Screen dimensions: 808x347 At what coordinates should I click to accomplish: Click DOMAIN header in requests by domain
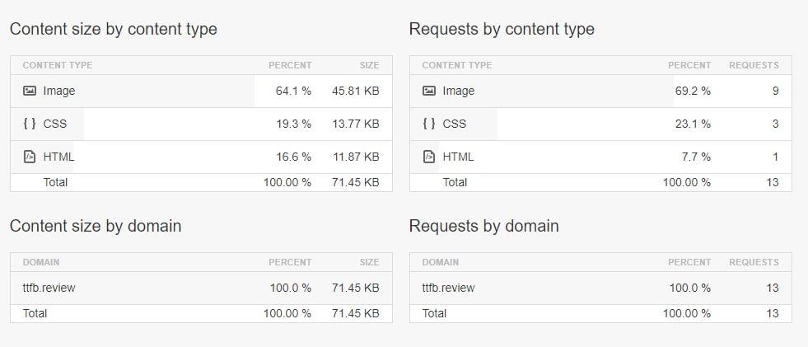[440, 262]
